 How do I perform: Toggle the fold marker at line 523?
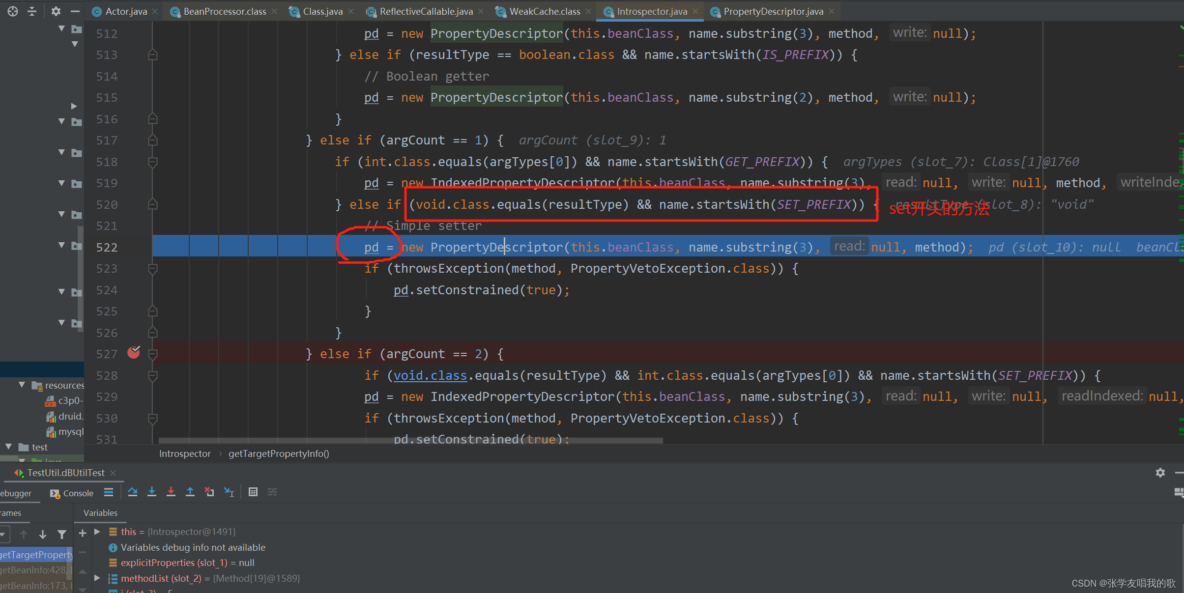tap(153, 268)
